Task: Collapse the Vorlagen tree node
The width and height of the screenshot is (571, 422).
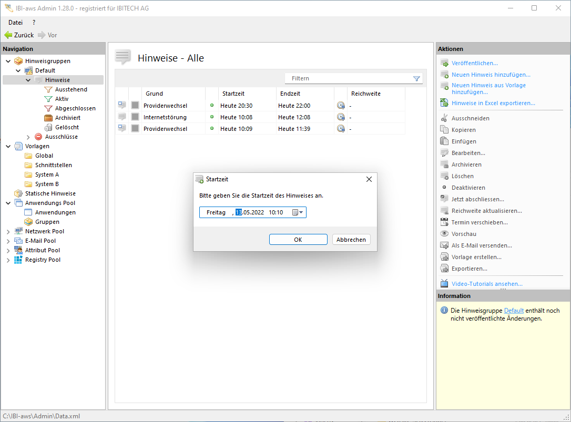Action: (x=8, y=146)
